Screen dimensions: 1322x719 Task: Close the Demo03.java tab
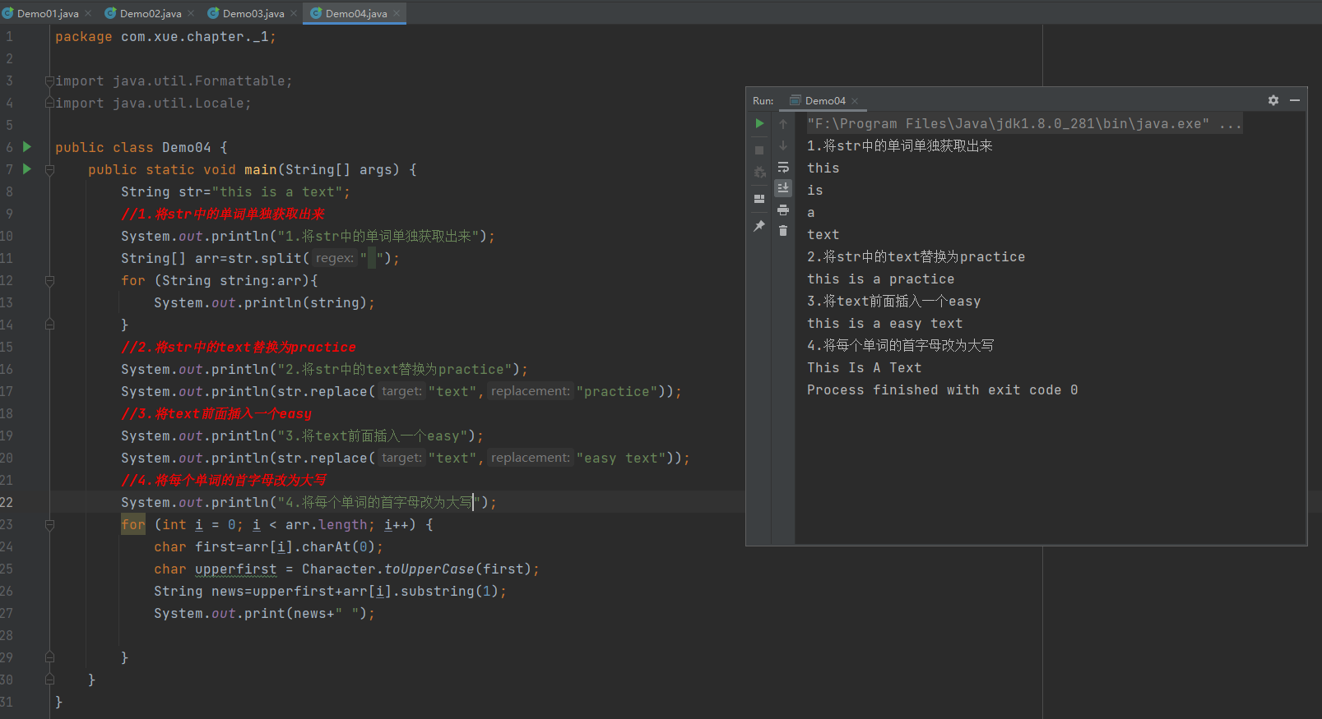[294, 13]
